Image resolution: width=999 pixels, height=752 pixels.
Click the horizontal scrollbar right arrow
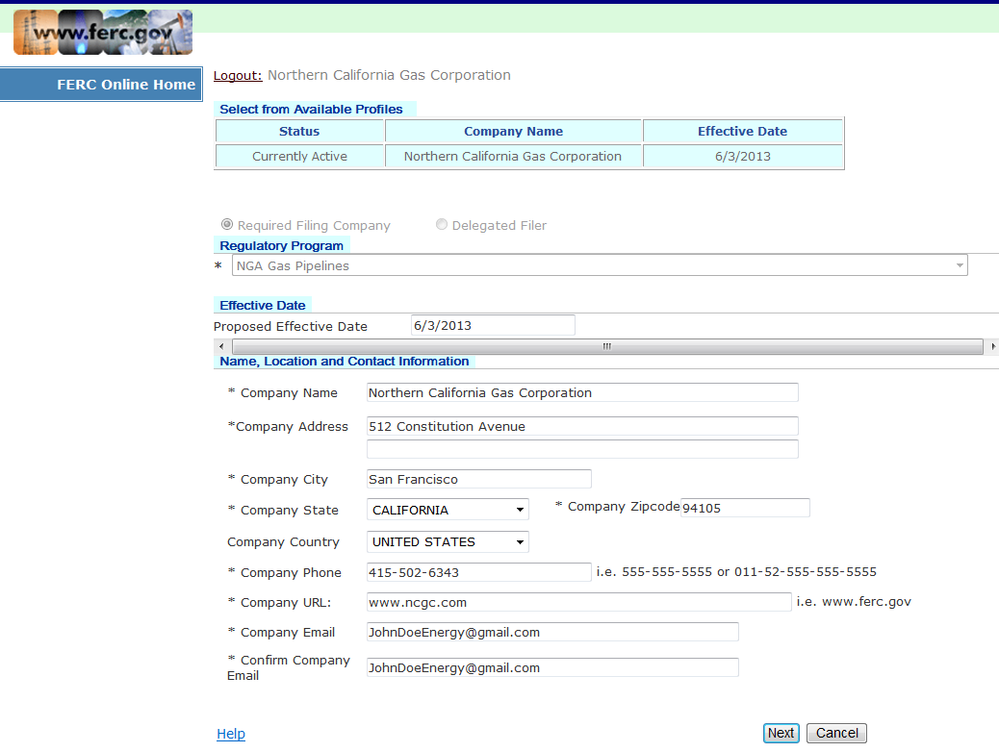point(992,346)
